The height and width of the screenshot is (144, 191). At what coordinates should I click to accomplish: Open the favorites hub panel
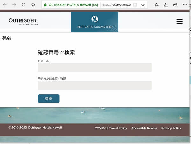pos(156,5)
